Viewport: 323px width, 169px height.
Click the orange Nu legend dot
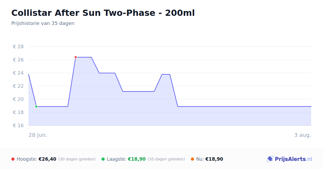pos(192,159)
